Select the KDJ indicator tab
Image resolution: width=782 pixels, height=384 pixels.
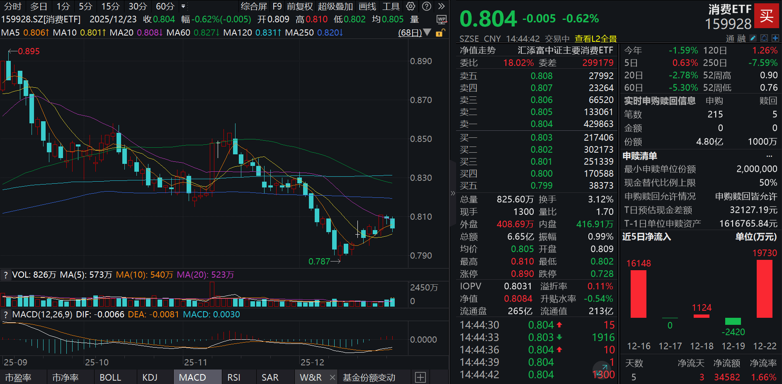[150, 377]
